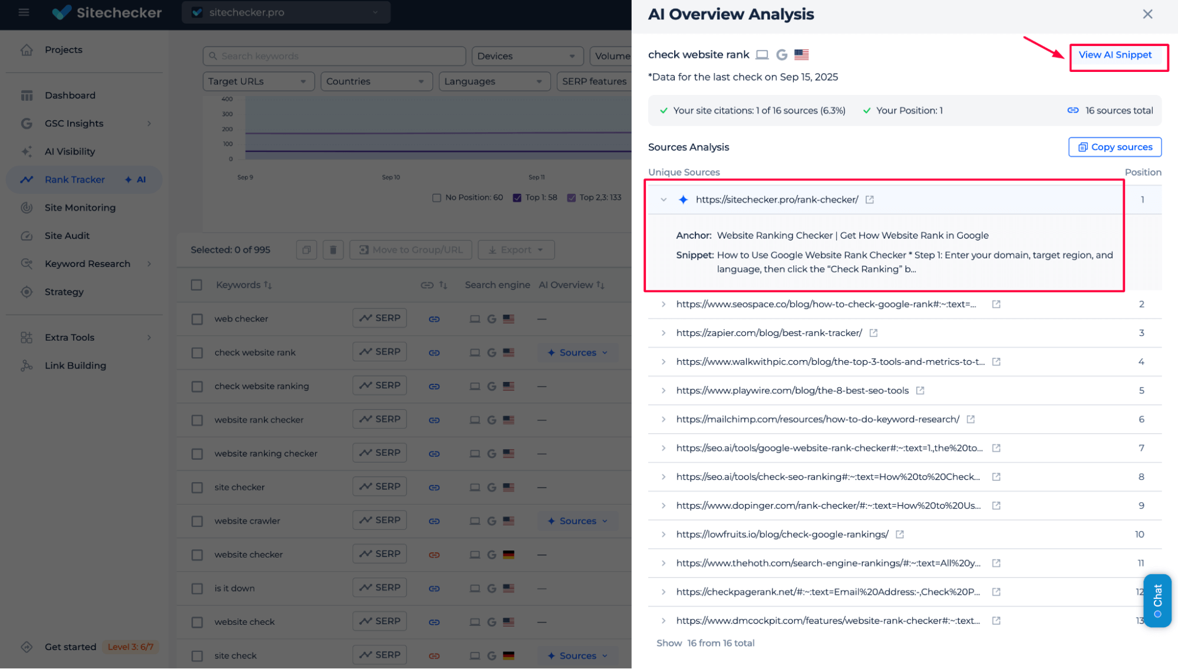The image size is (1178, 669).
Task: Click link icon in web checker row
Action: (x=434, y=319)
